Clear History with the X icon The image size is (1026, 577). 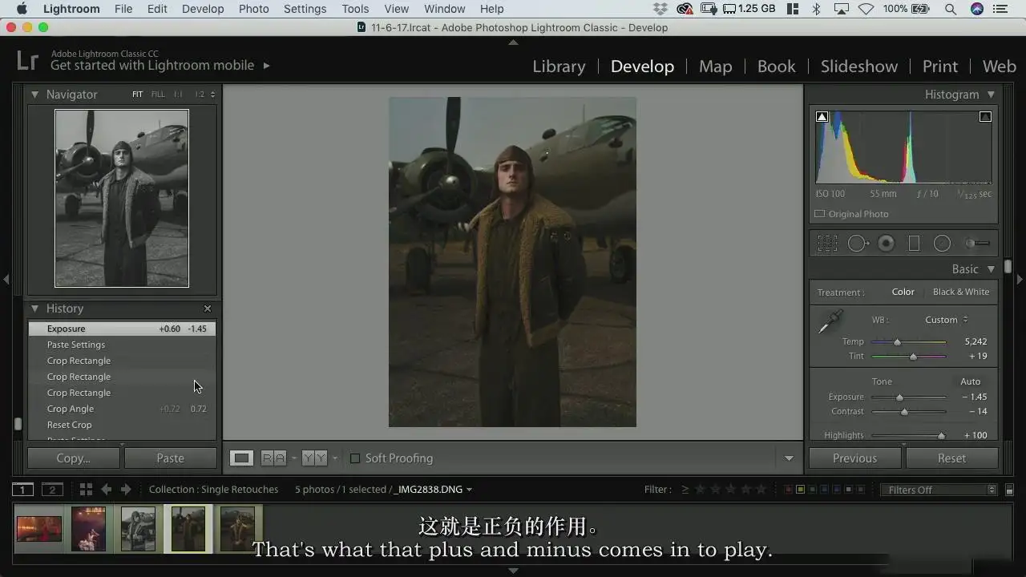[x=208, y=309]
